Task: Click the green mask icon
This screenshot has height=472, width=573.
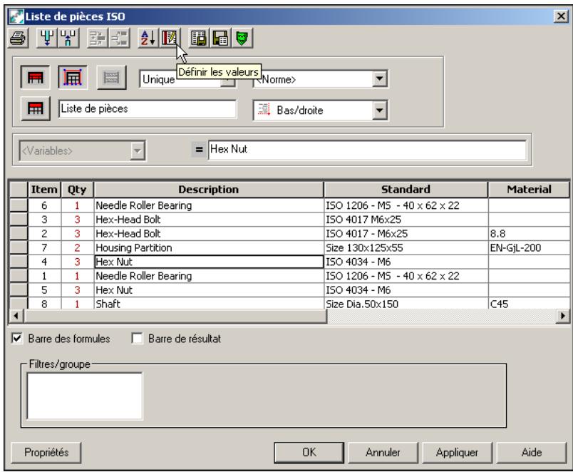Action: [242, 38]
